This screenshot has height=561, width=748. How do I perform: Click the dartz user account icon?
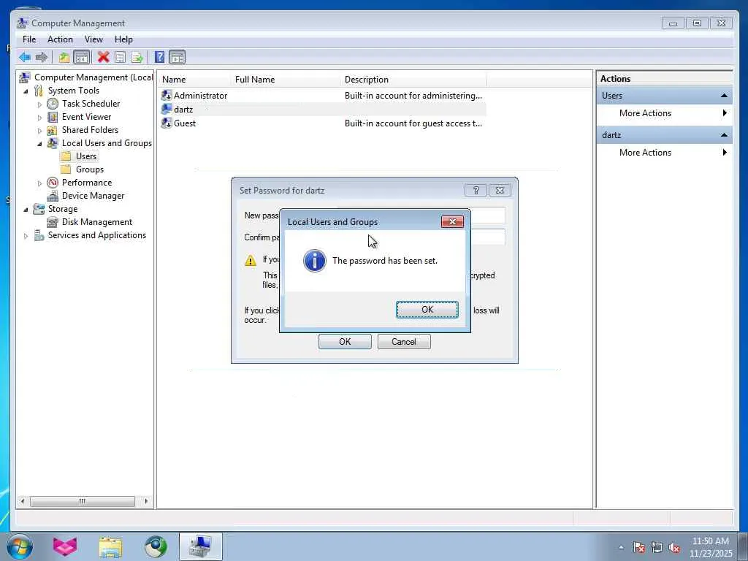click(167, 110)
